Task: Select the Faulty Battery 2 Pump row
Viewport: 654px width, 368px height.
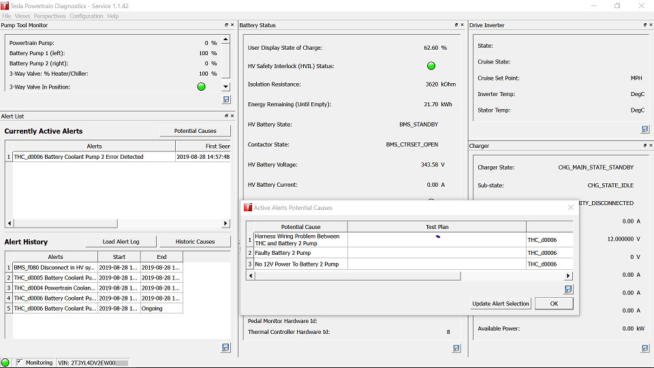Action: click(300, 253)
